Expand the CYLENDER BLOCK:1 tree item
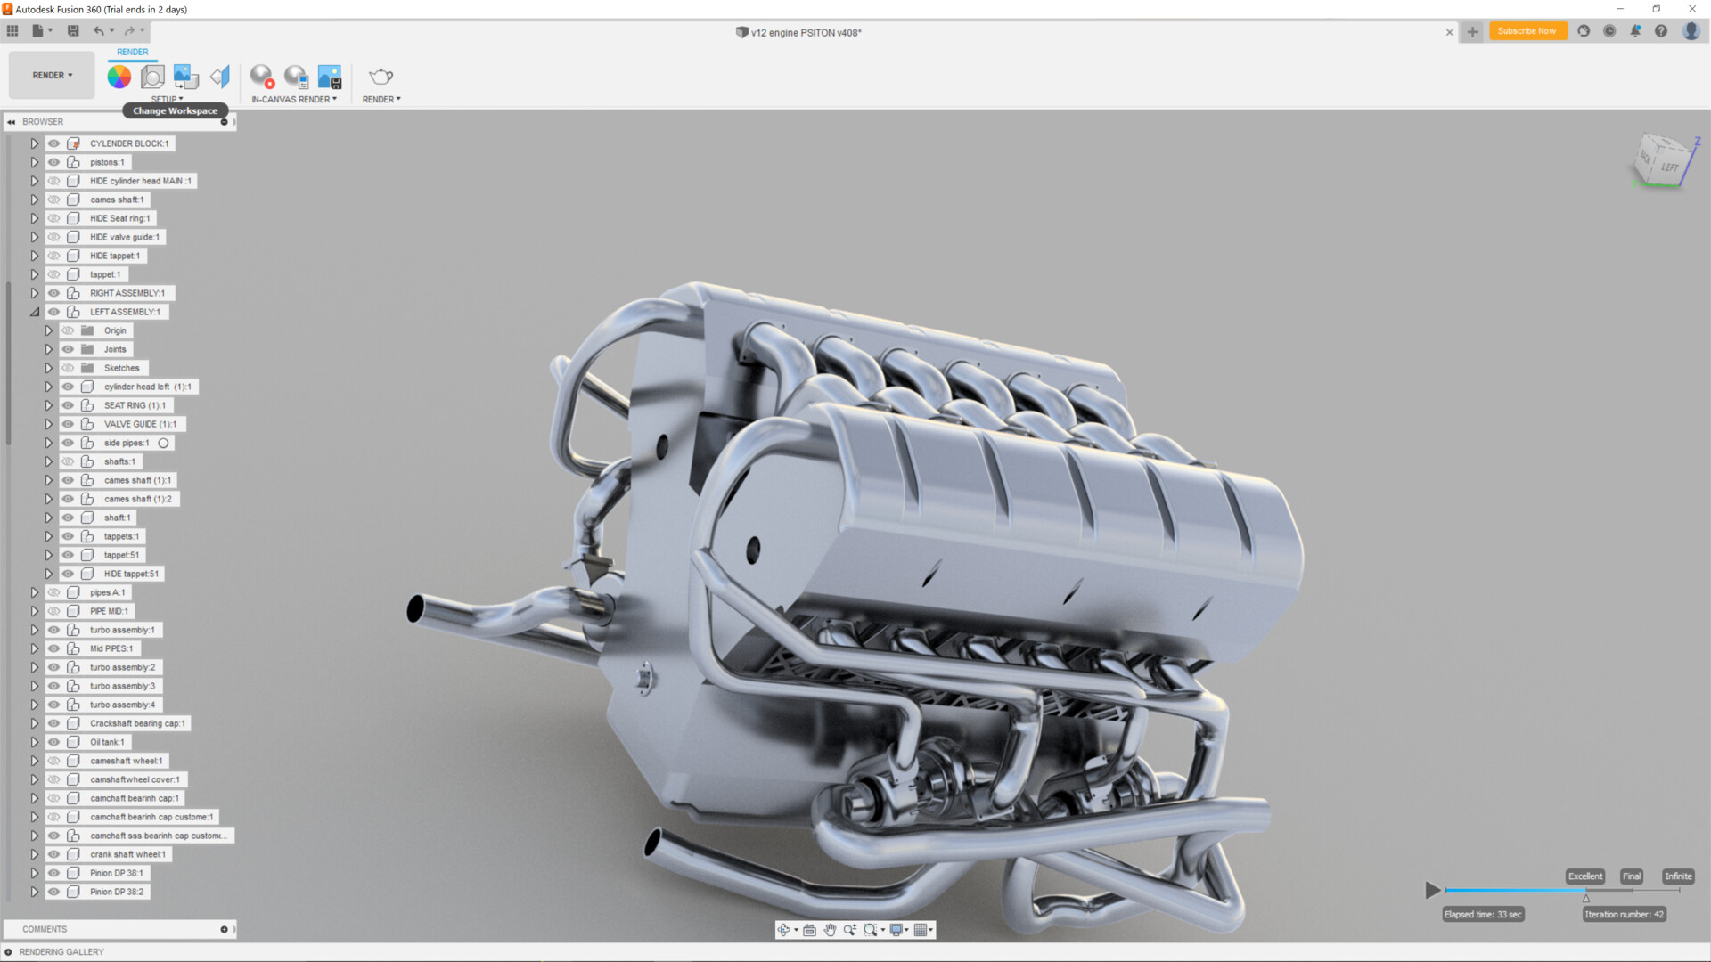 [35, 143]
